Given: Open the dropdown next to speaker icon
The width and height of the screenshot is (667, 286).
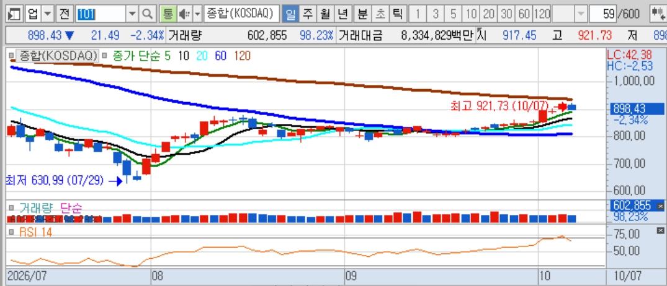Looking at the screenshot, I should coord(197,14).
